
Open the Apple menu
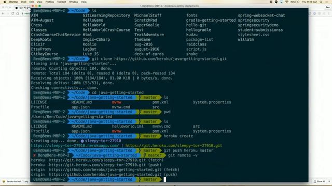coord(5,2)
